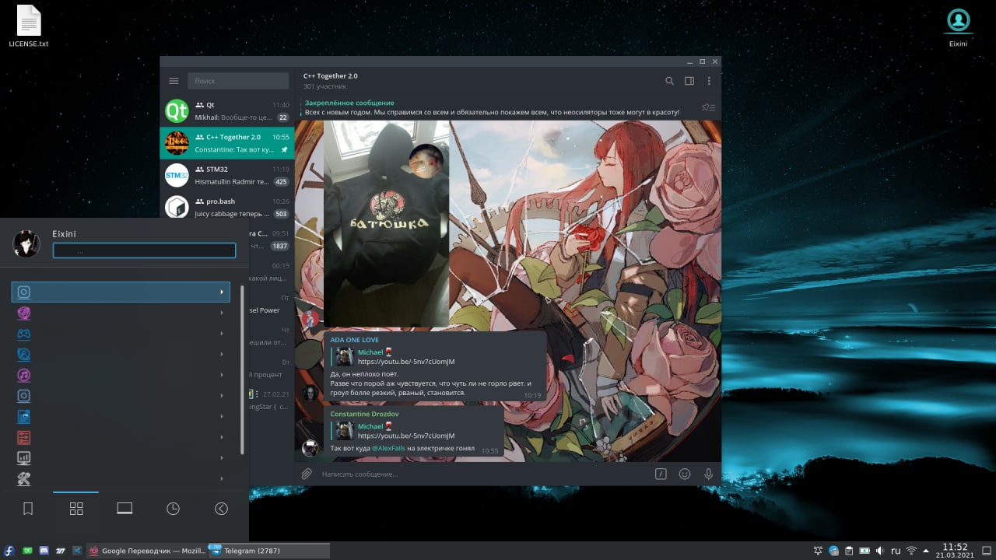Switch to launcher Applications grid tab
This screenshot has width=996, height=560.
pos(76,509)
